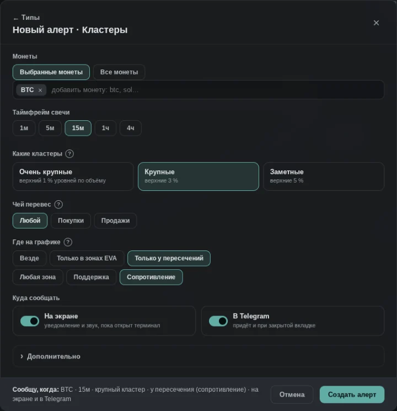This screenshot has width=397, height=411.
Task: Focus the add coin input field
Action: 216,90
